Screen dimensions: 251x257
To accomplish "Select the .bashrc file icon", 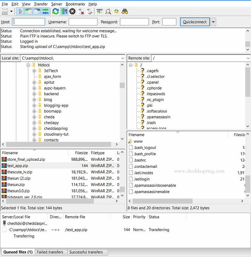I will (131, 160).
